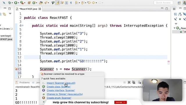Click Remove All Terminated Launches icon
Screen dimensions: 186x105
pos(134,82)
